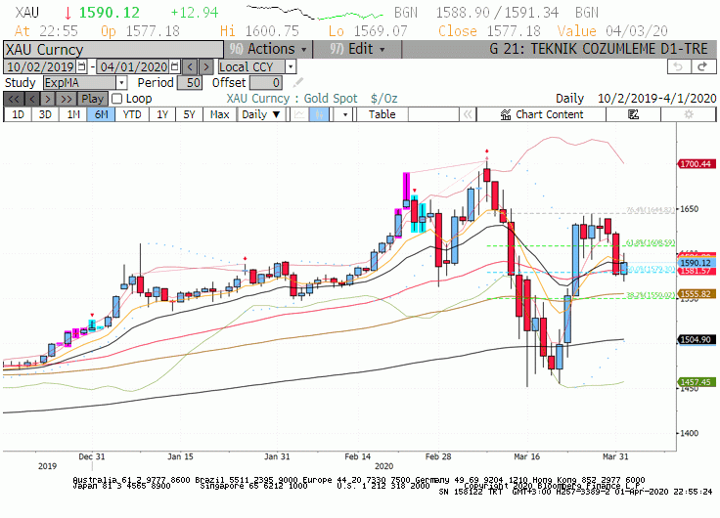Open the chart settings gear icon
Image resolution: width=720 pixels, height=518 pixels.
coord(689,114)
